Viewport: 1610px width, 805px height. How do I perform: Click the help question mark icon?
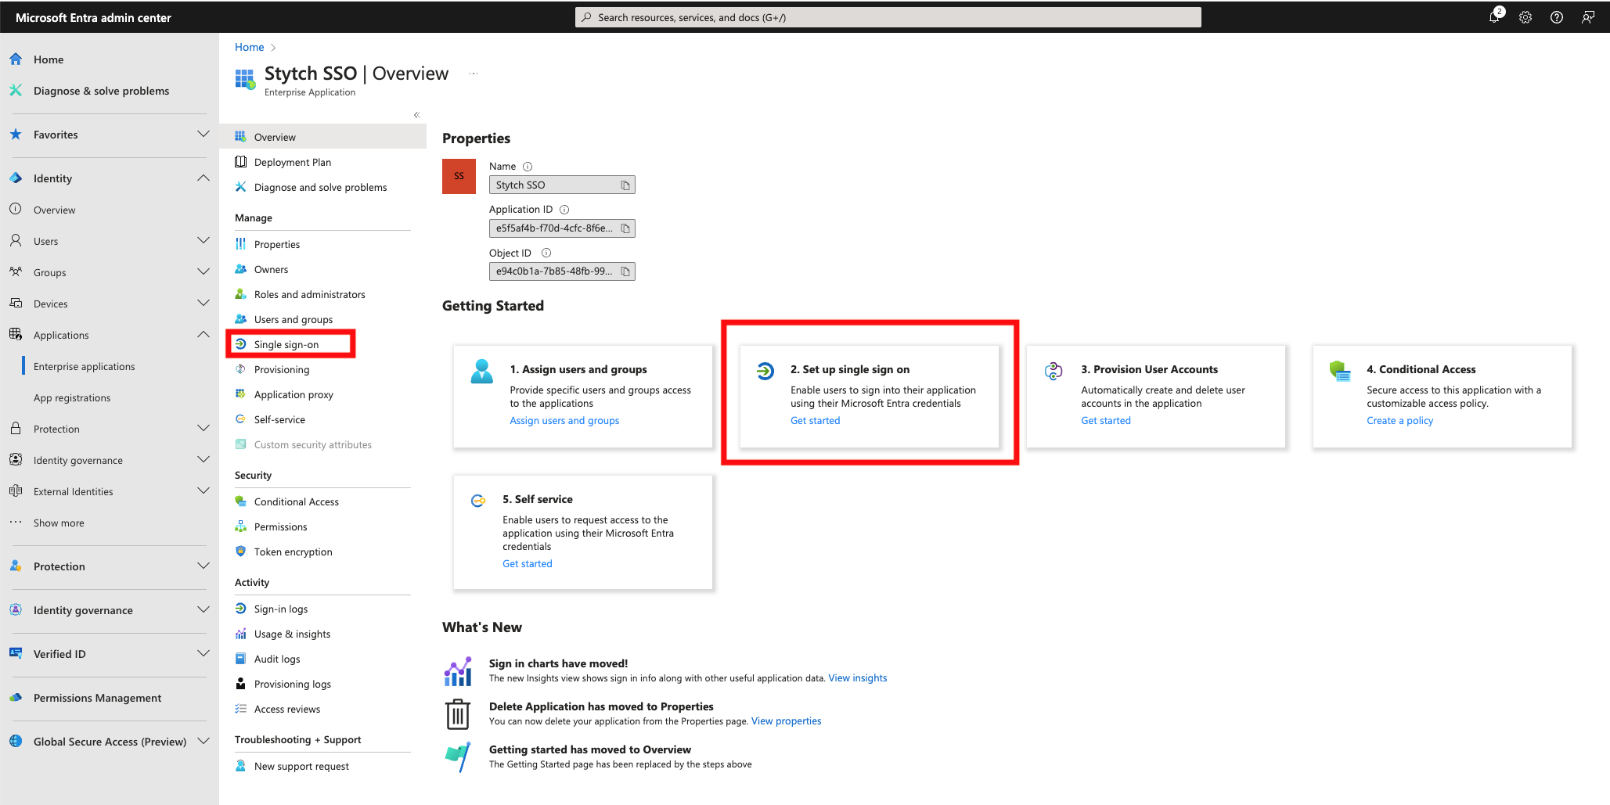tap(1557, 17)
